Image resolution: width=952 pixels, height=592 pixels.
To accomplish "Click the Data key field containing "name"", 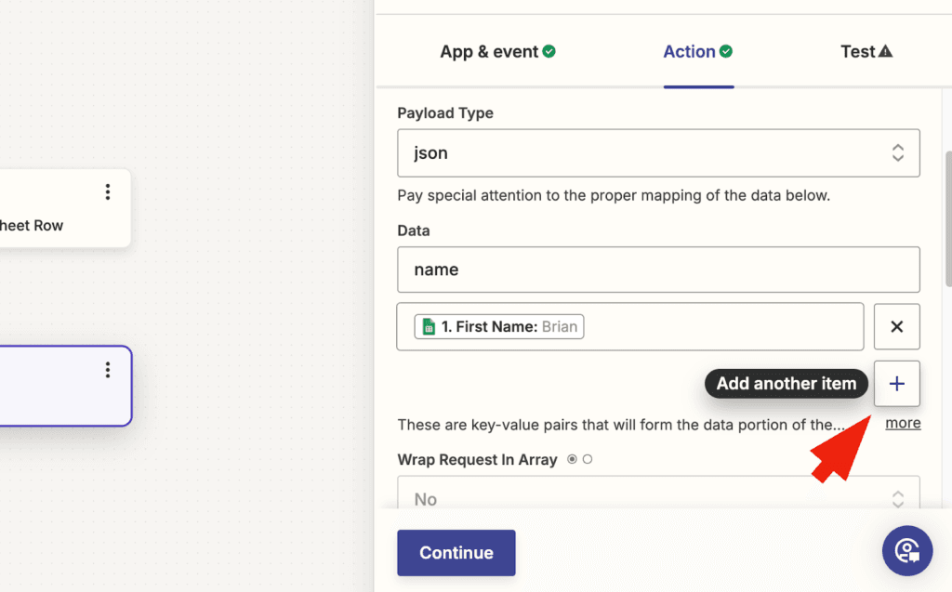I will click(x=658, y=270).
